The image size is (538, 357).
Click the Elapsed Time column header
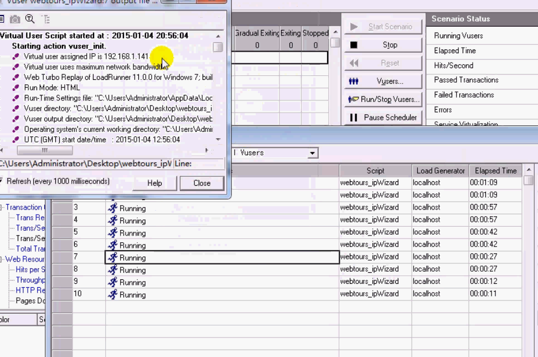point(495,171)
